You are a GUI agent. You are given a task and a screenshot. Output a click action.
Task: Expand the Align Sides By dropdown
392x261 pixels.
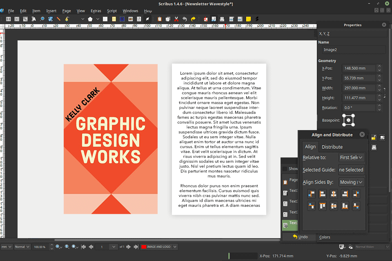tap(352, 182)
